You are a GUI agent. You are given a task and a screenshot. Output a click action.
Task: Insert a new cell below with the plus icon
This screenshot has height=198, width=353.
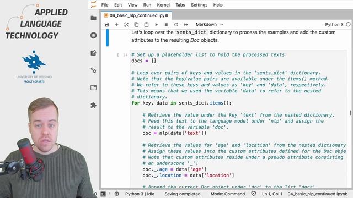[x=116, y=24]
